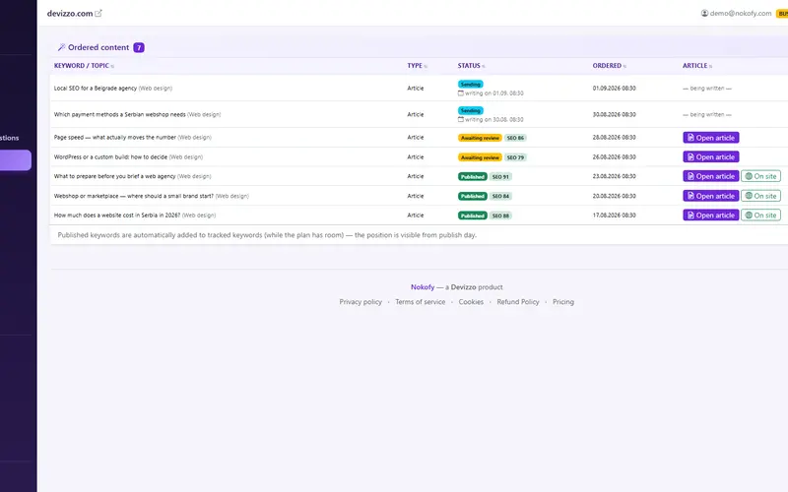Click the partially visible 'stions' sidebar item
This screenshot has height=492, width=788.
10,138
